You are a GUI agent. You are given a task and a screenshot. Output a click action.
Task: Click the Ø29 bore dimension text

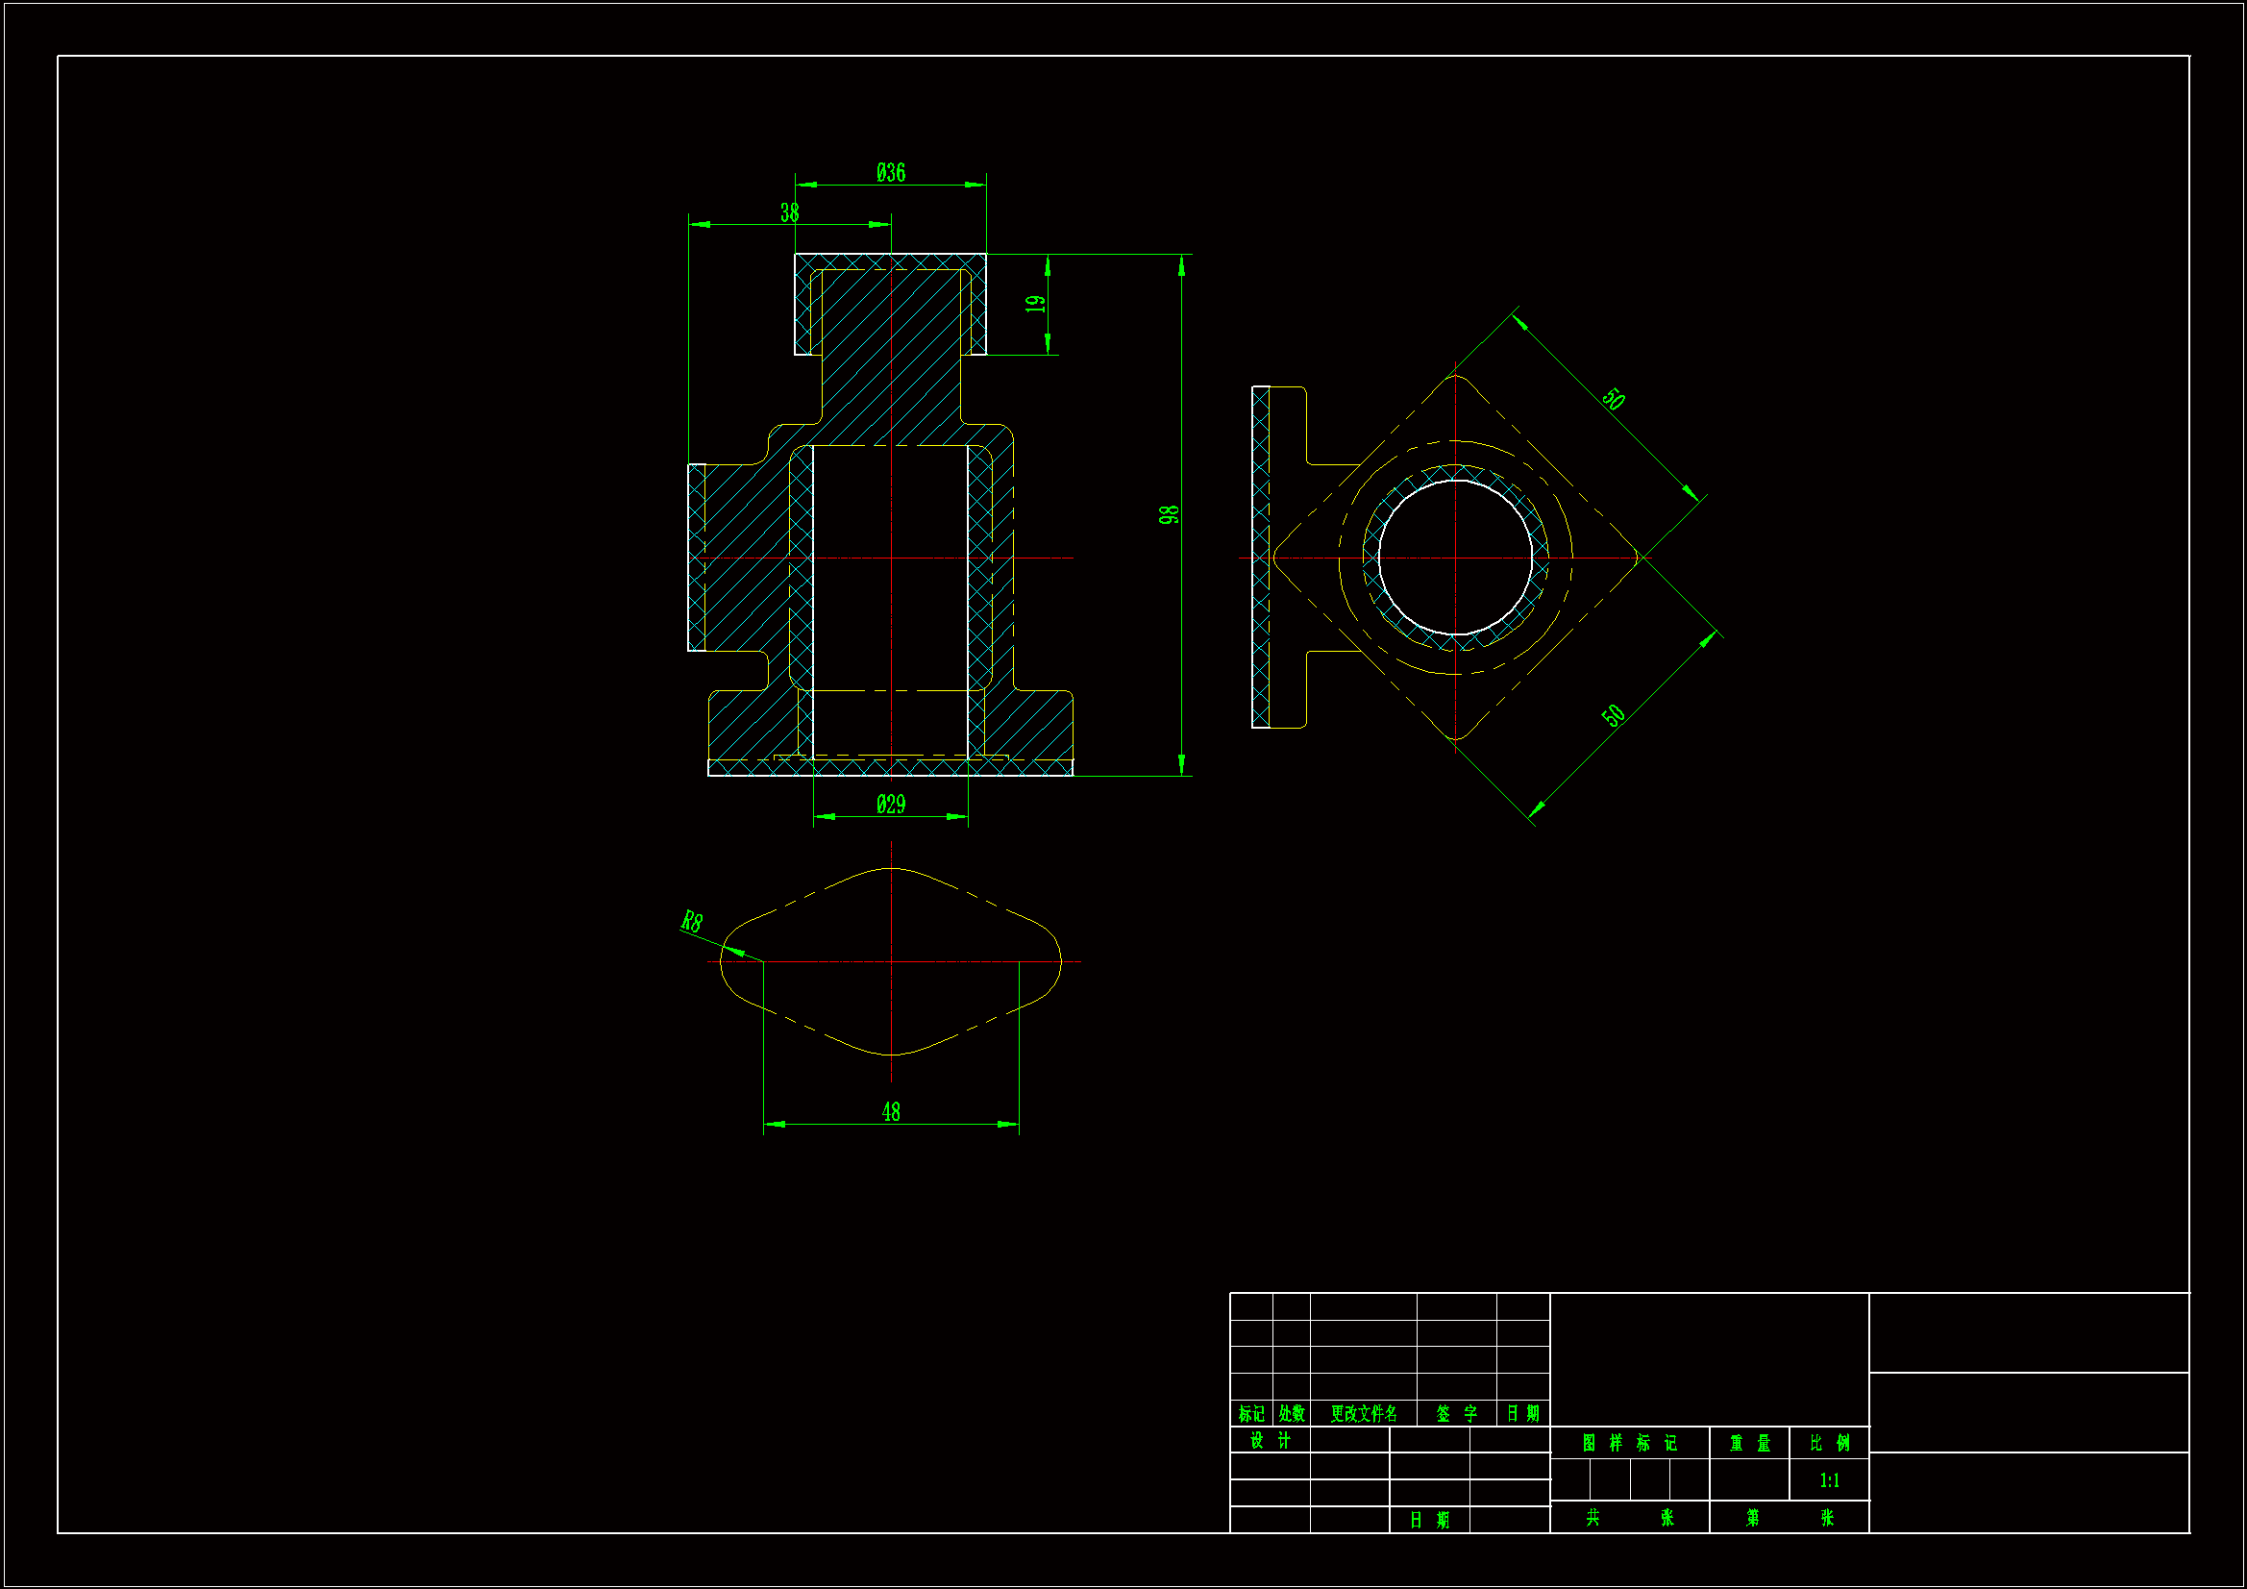coord(891,805)
